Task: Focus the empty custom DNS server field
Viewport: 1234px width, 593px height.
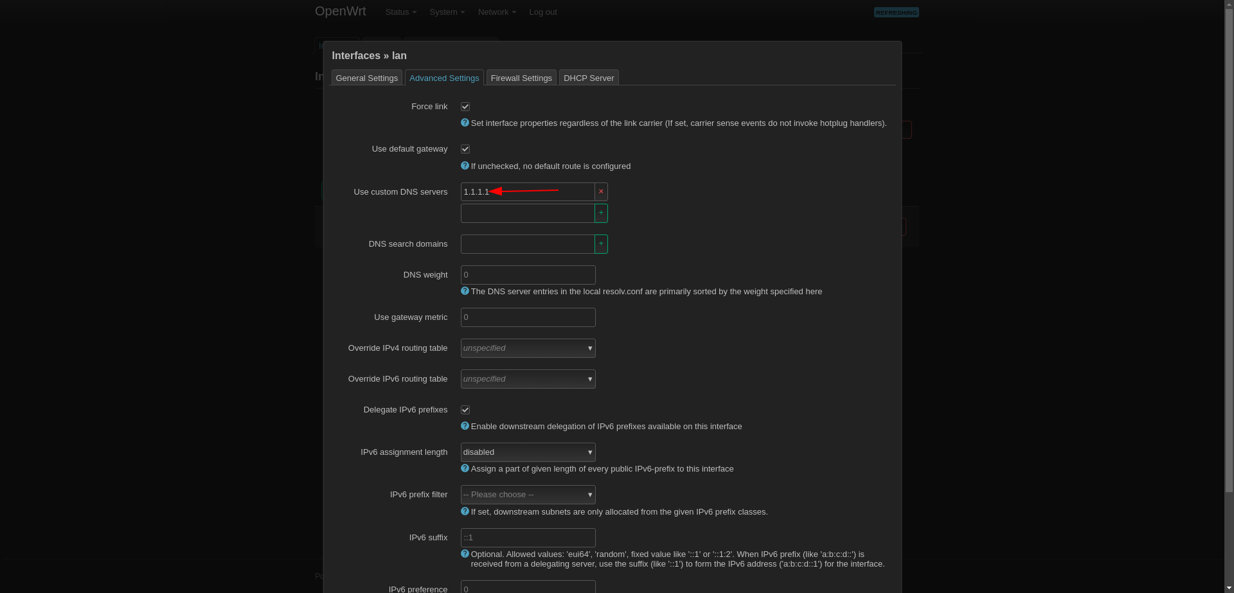Action: 528,213
